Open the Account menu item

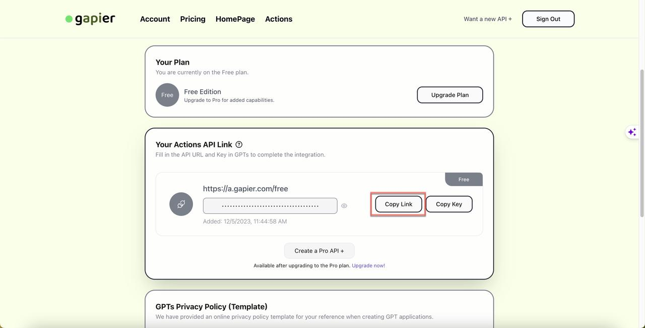pos(155,19)
